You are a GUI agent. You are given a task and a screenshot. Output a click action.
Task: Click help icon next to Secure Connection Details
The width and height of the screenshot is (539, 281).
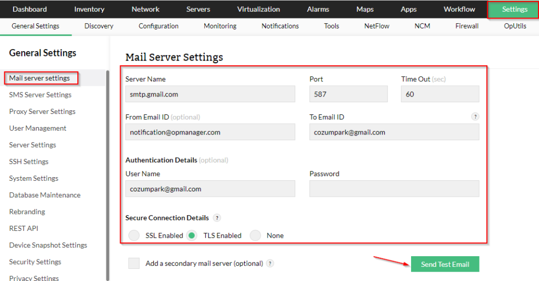pos(217,218)
